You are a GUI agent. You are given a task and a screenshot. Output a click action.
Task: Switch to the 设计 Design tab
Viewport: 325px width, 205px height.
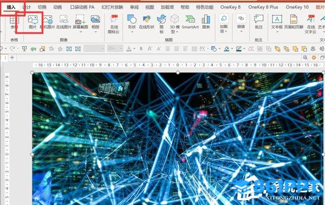click(x=27, y=7)
